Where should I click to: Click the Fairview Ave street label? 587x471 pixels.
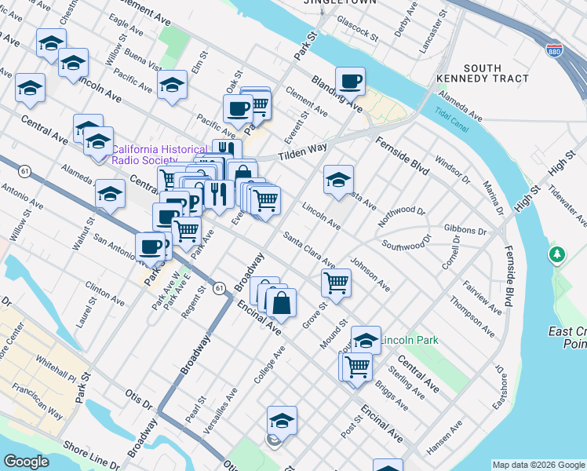[x=482, y=298]
